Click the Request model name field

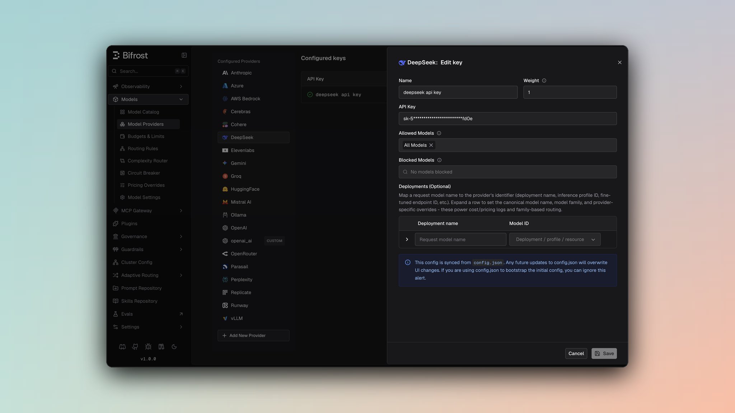(x=460, y=239)
